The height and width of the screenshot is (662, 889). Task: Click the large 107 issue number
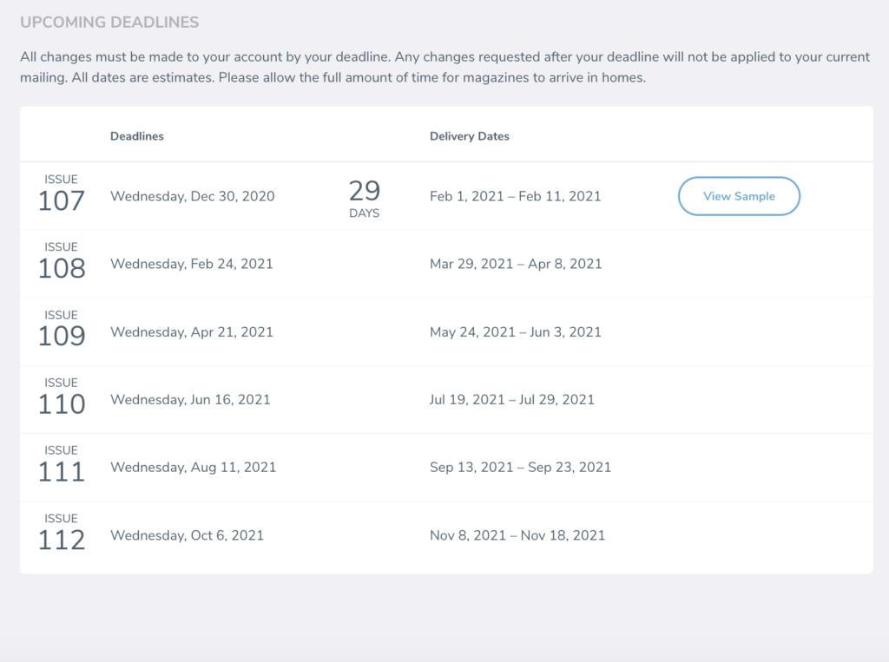click(x=62, y=202)
